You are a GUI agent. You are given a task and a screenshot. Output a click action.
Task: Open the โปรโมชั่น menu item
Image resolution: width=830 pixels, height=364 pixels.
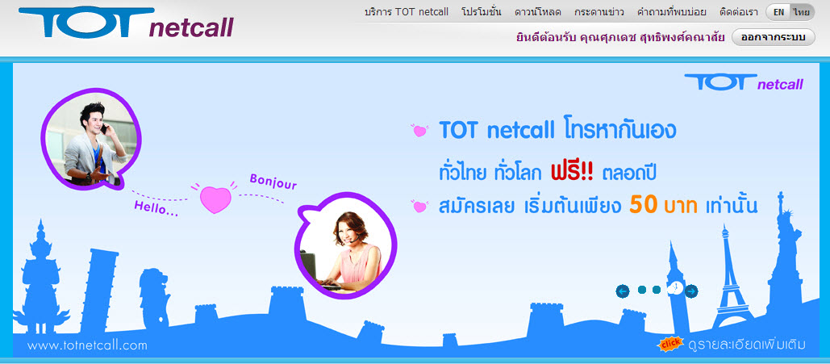coord(482,11)
